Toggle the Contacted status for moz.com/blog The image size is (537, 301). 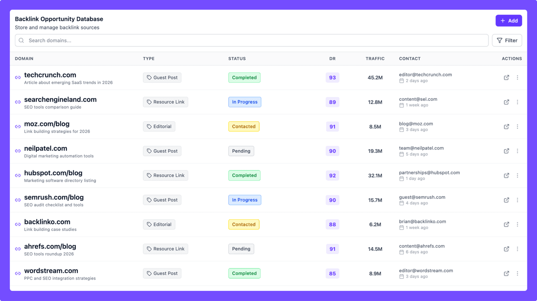[x=244, y=126]
